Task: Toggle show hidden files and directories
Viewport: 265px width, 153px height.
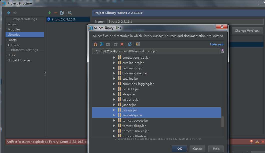Action: coord(138,44)
